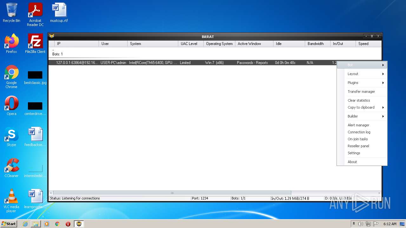The width and height of the screenshot is (406, 228).
Task: Expand the Bot submenu
Action: coord(362,65)
